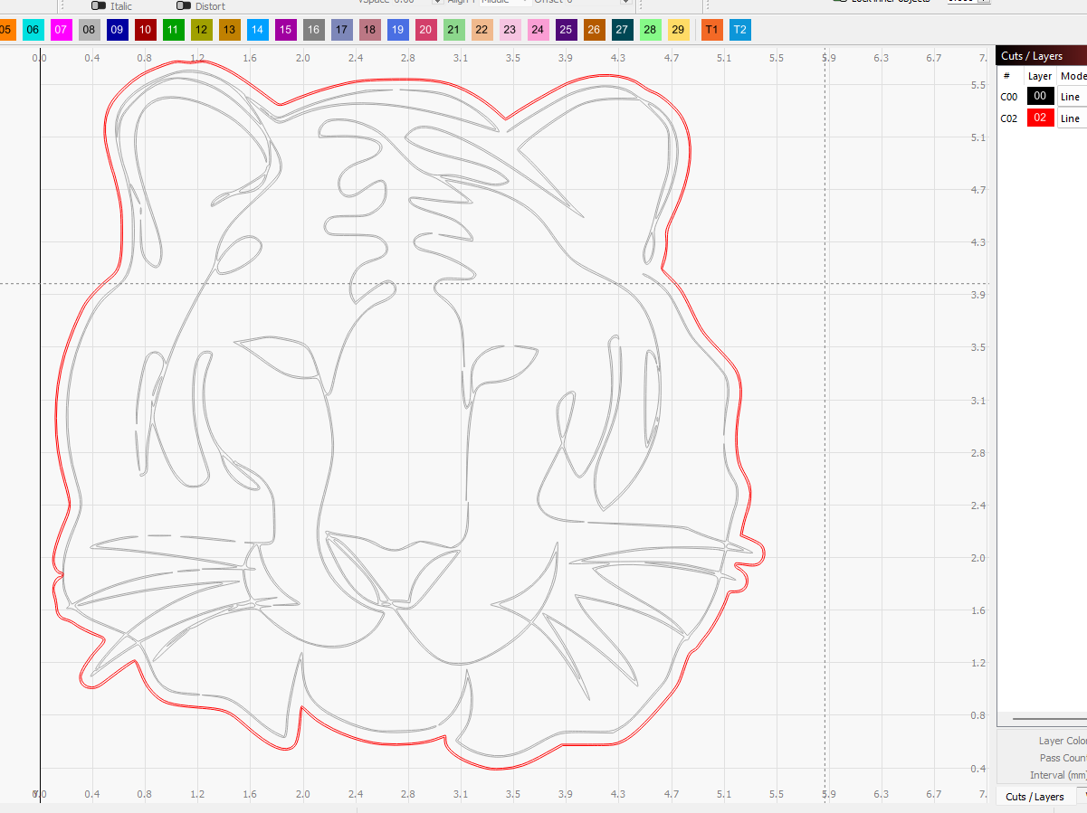Pick palette color 14 sky blue
Viewport: 1087px width, 813px height.
[257, 30]
